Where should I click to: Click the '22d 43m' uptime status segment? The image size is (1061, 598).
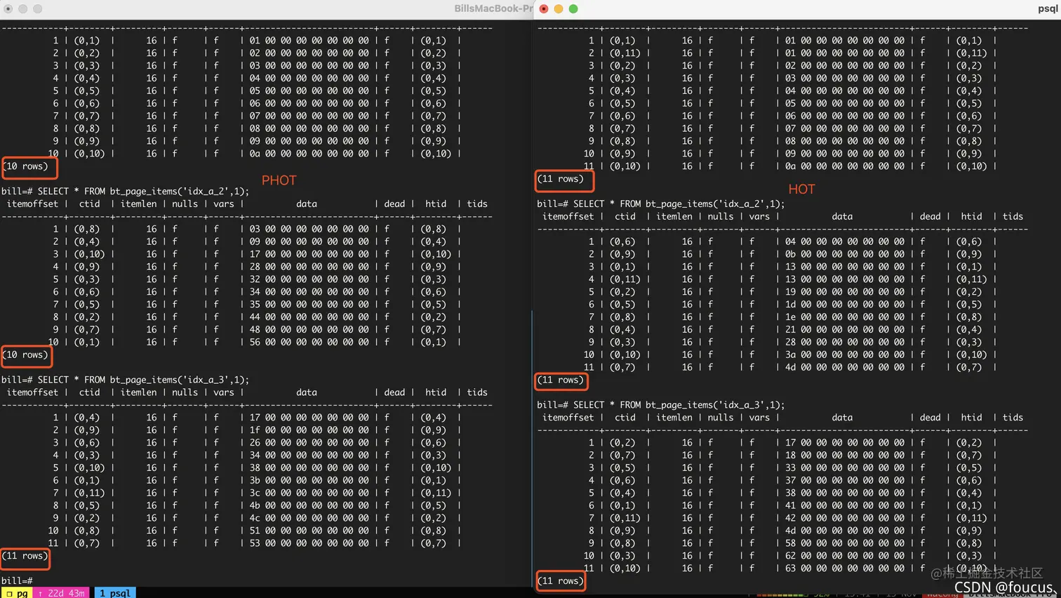pyautogui.click(x=61, y=593)
